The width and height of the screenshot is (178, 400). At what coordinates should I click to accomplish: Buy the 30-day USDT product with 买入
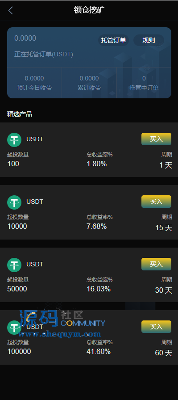(x=156, y=264)
